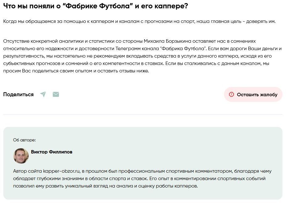Viewport: 296px width, 207px height.
Task: Click the kapper-obzor.ru site mention in bio
Action: [x=61, y=171]
